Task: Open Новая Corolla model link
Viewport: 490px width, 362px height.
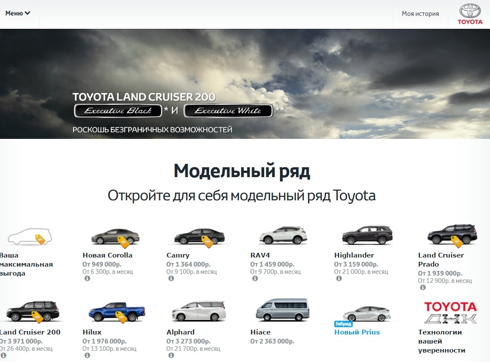Action: click(107, 255)
